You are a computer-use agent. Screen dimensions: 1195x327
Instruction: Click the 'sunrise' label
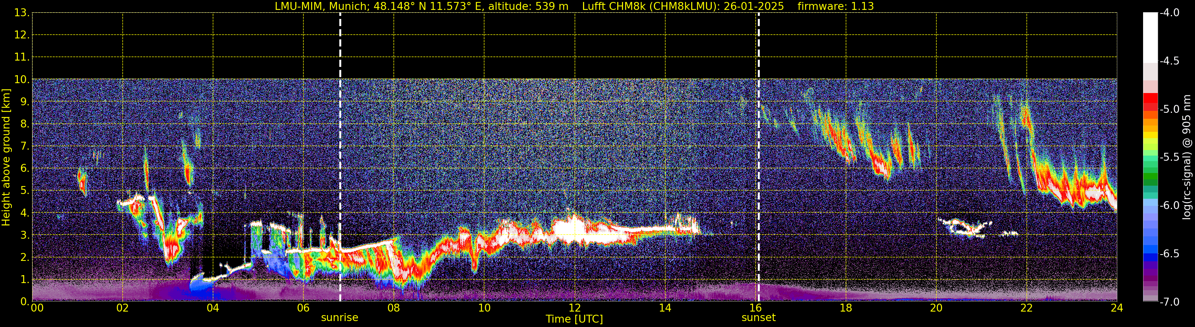[x=340, y=318]
